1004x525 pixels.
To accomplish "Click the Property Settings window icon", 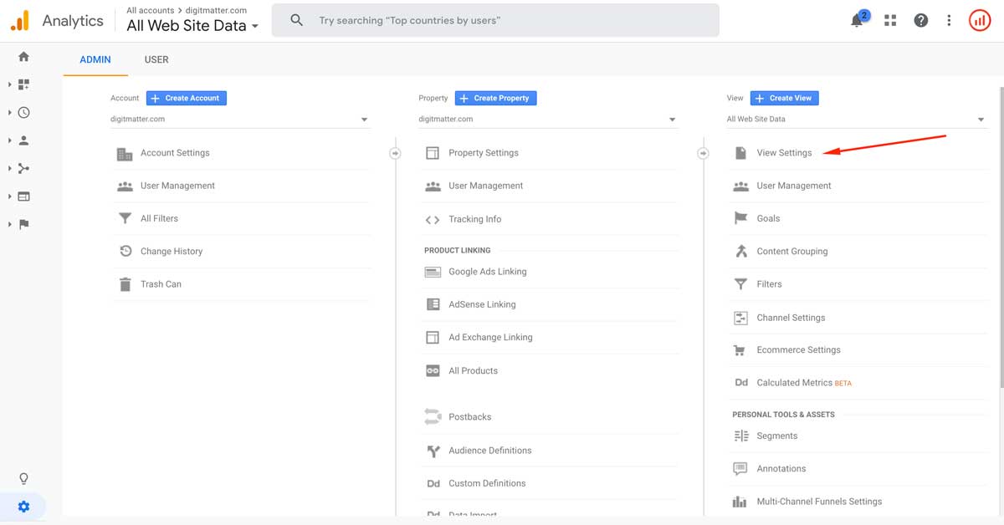I will [433, 153].
